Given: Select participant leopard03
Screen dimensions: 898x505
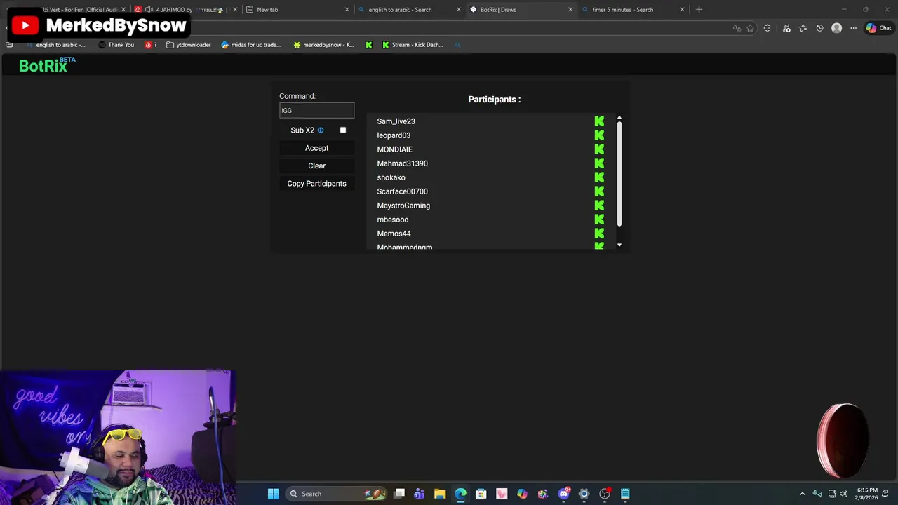Looking at the screenshot, I should click(x=394, y=135).
